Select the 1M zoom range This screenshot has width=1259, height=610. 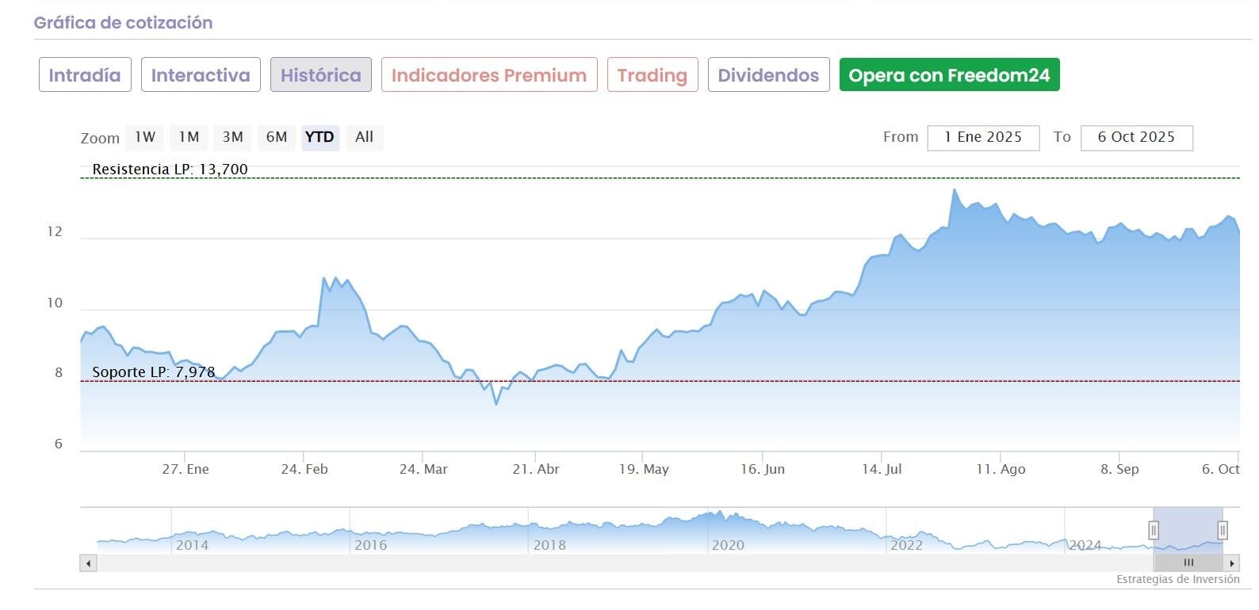click(189, 137)
